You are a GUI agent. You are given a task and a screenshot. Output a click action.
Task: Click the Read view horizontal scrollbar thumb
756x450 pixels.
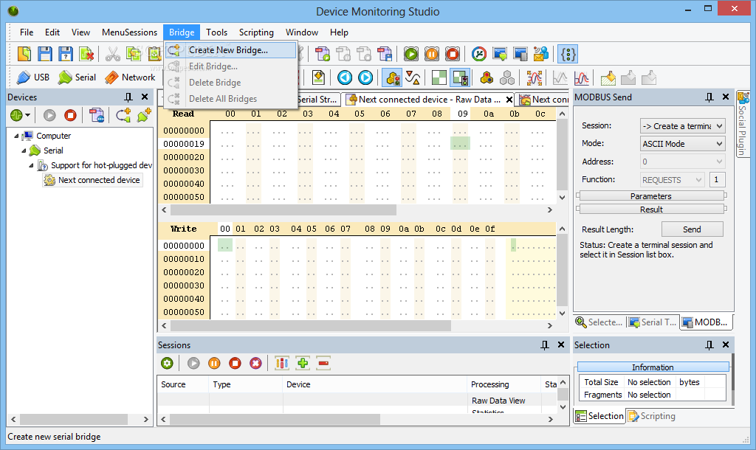(x=283, y=210)
